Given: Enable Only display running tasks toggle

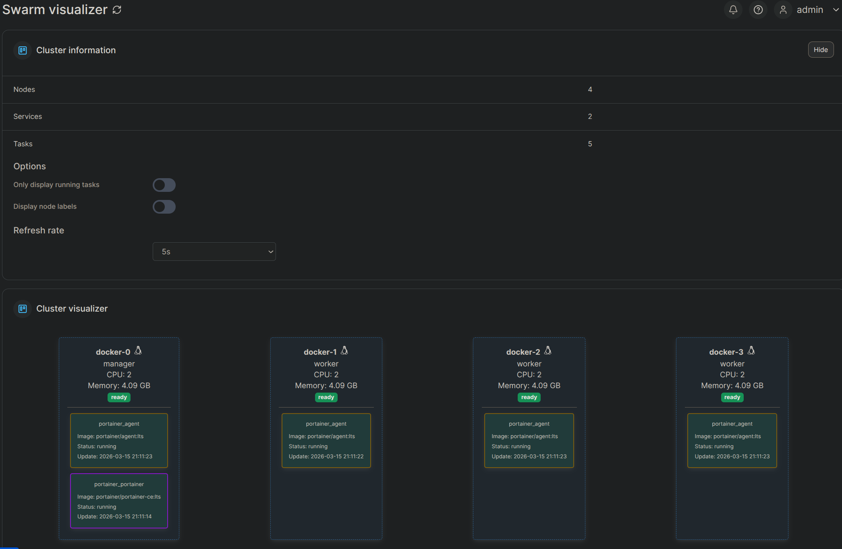Looking at the screenshot, I should (164, 185).
